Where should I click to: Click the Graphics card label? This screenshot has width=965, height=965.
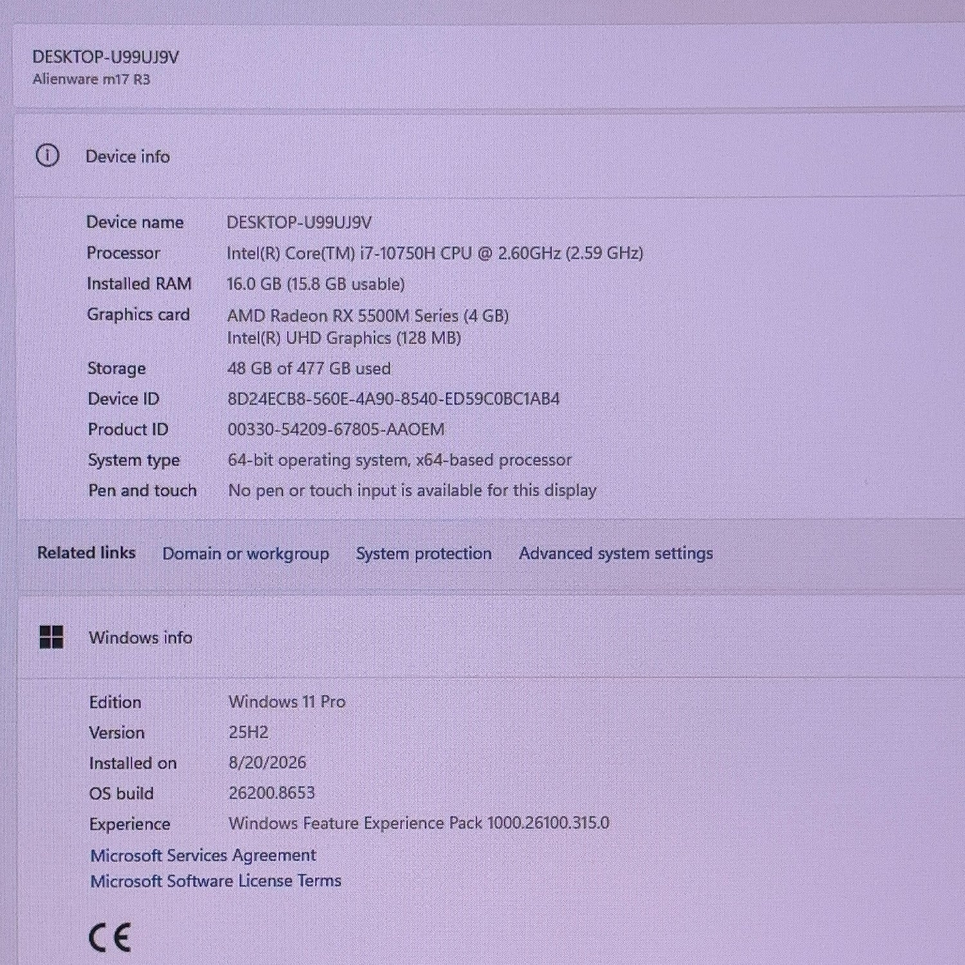click(x=138, y=315)
